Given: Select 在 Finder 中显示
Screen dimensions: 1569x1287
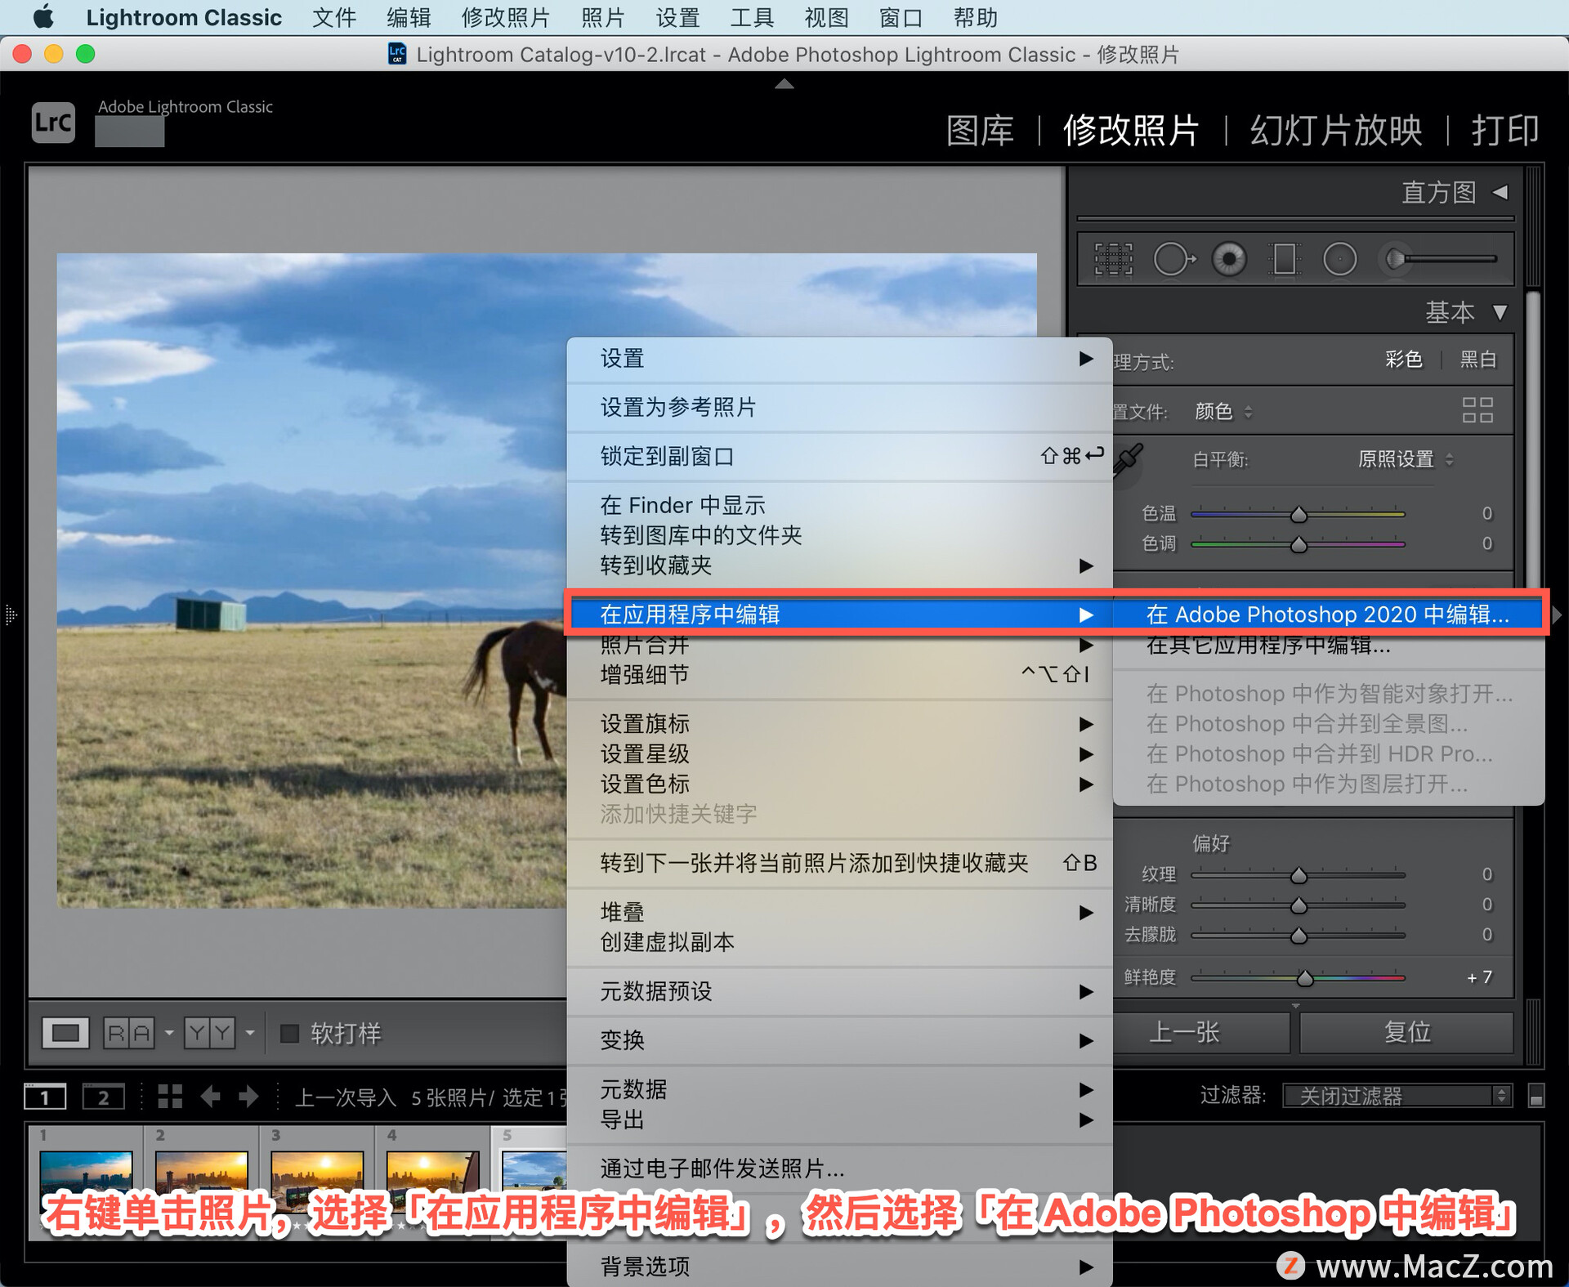Looking at the screenshot, I should (x=839, y=505).
